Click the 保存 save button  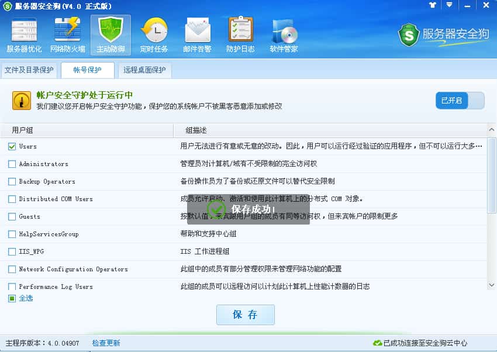246,315
